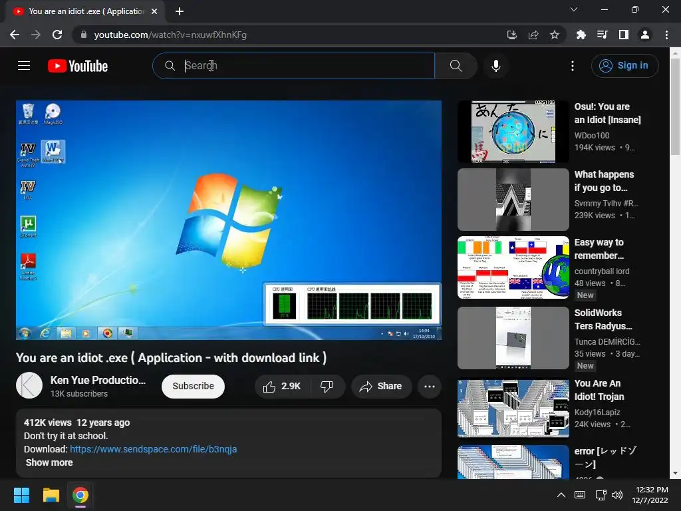Go forward in browser history

click(x=36, y=35)
